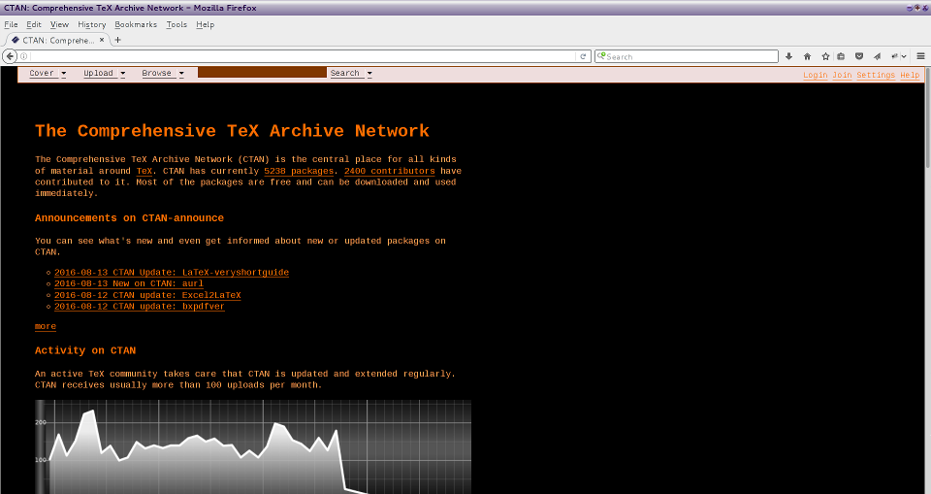931x494 pixels.
Task: Open the Help menu in menu bar
Action: coord(205,24)
